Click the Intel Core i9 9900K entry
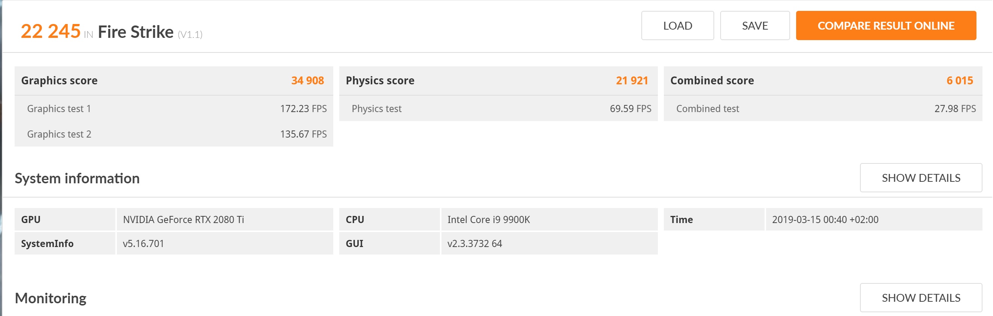 (x=488, y=220)
